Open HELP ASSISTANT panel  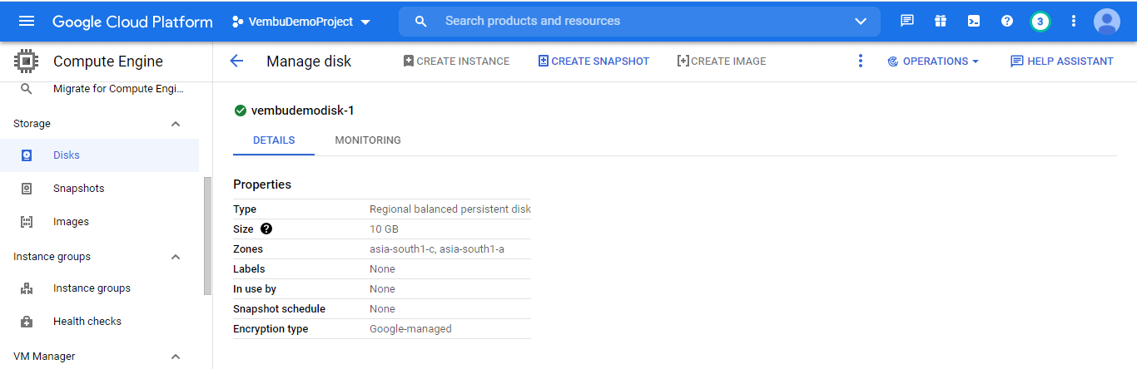tap(1061, 61)
